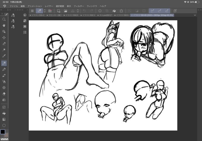Collapse the far-left tool palette double chevron
Viewport: 202px width, 141px height.
[x=1, y=10]
